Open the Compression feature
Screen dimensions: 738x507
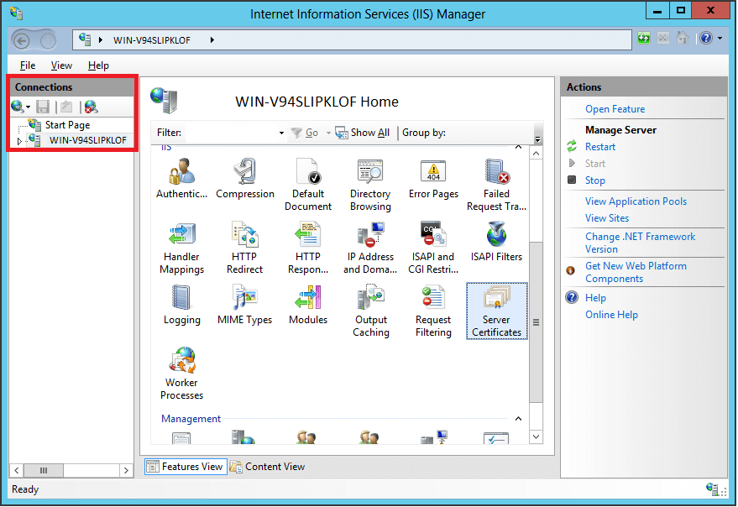[244, 173]
